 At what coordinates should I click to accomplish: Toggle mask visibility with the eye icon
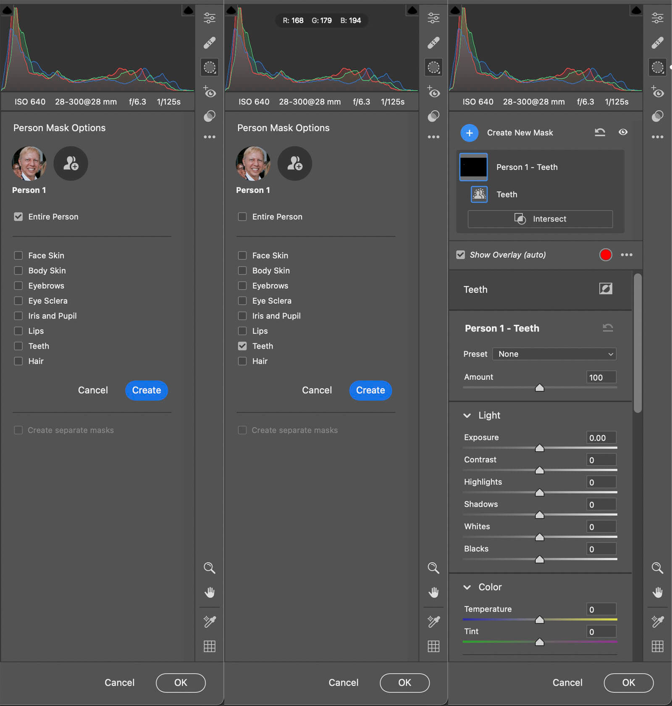click(623, 132)
